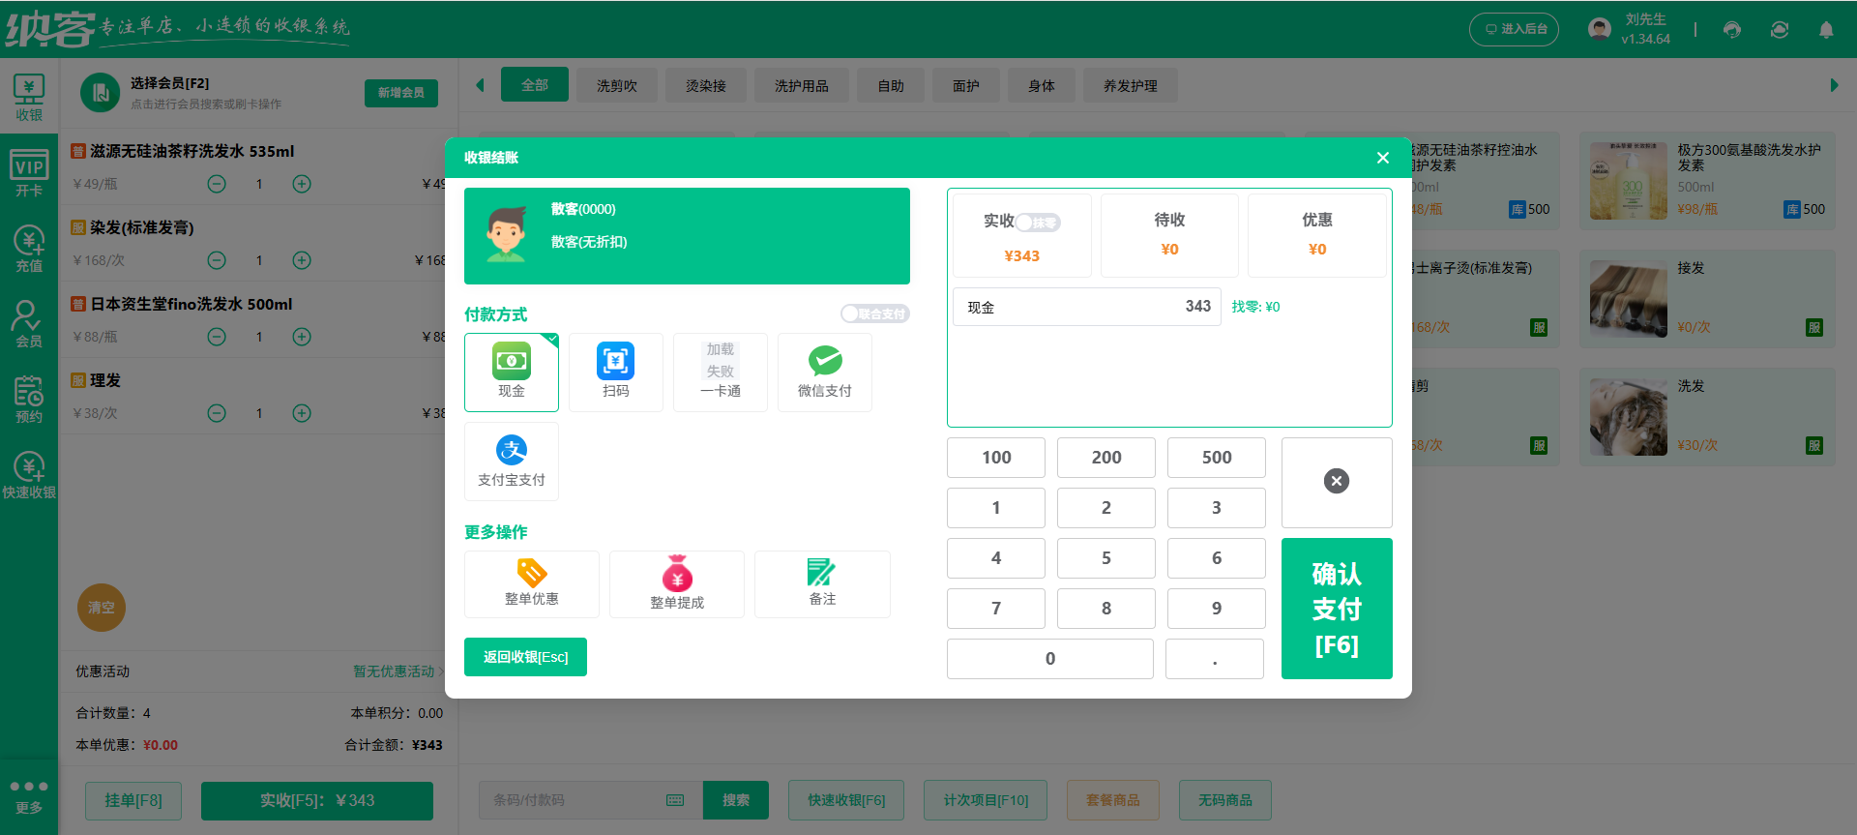This screenshot has width=1857, height=835.
Task: Click keypad digit 0
Action: (x=1050, y=659)
